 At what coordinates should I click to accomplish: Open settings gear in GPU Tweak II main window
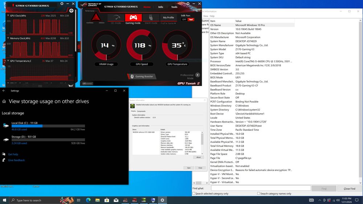pos(188,4)
